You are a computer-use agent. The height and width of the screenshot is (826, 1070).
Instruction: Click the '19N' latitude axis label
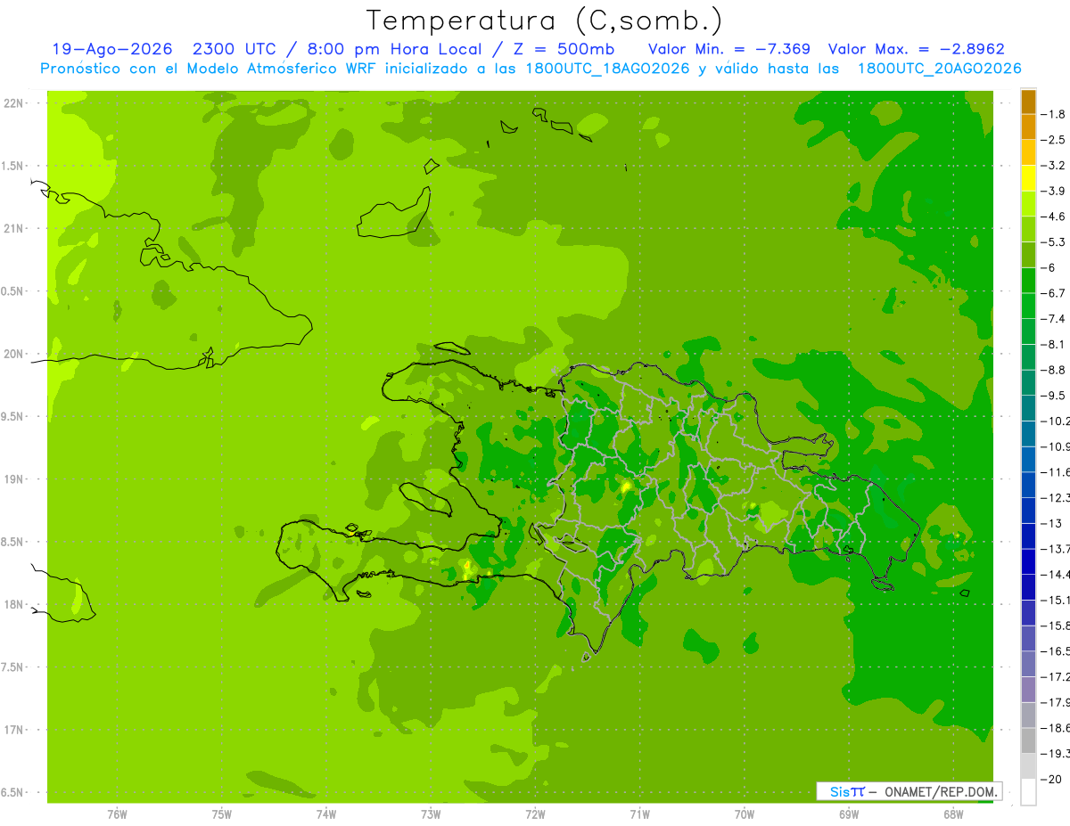12,479
